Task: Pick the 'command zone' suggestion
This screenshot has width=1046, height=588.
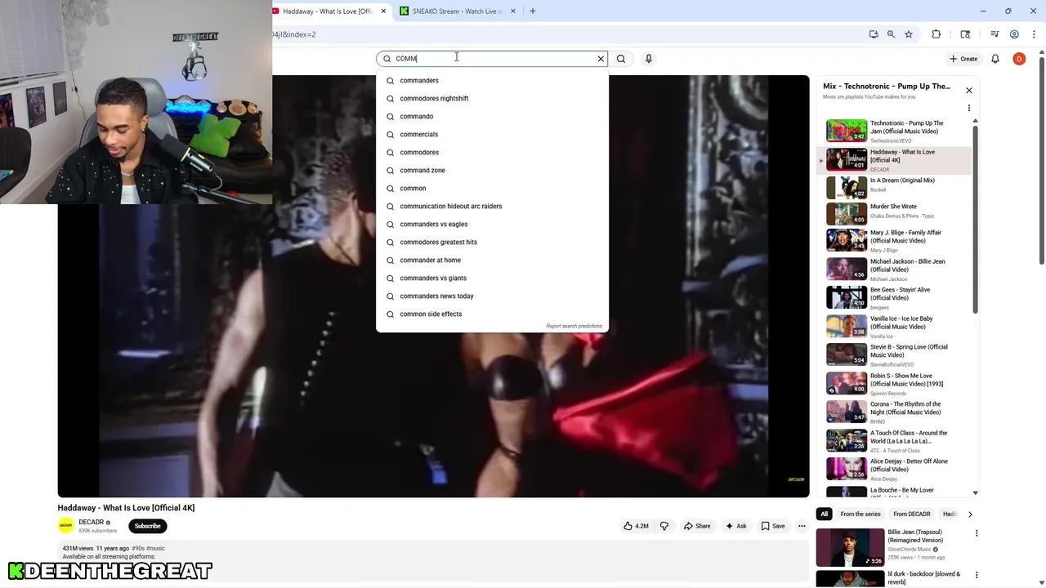Action: pos(492,171)
